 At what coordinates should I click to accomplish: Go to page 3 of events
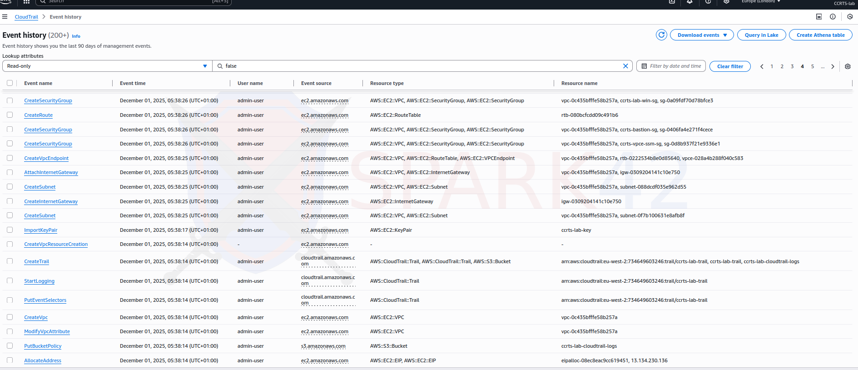[792, 66]
